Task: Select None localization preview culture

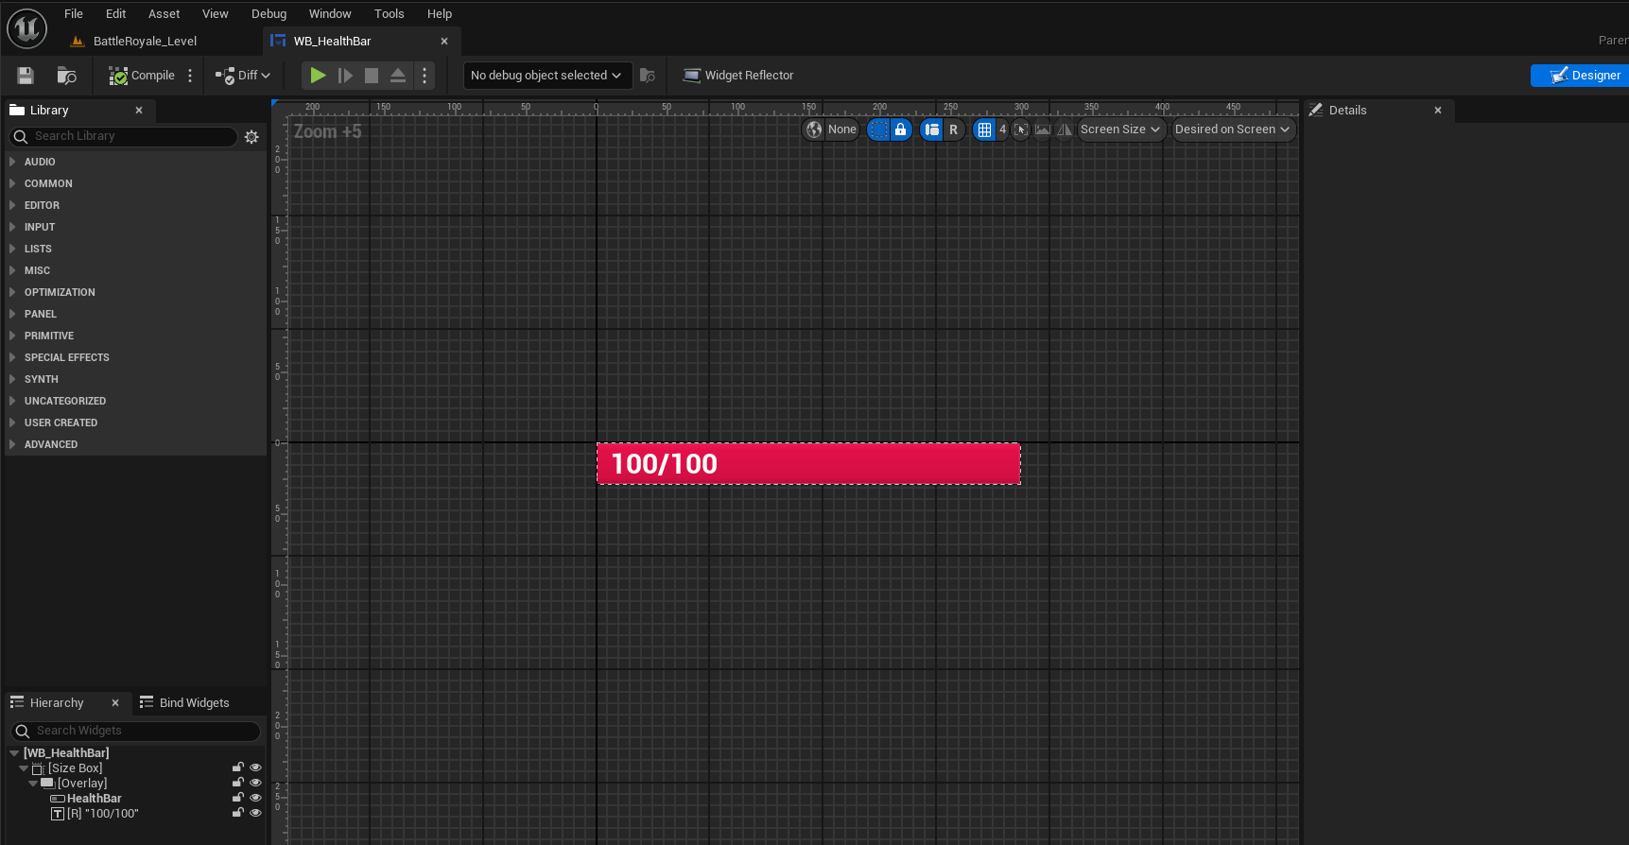Action: point(841,130)
